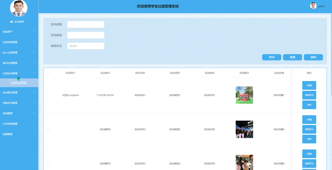The height and width of the screenshot is (170, 332).
Task: Open the large sidebar profile avatar
Action: [19, 8]
